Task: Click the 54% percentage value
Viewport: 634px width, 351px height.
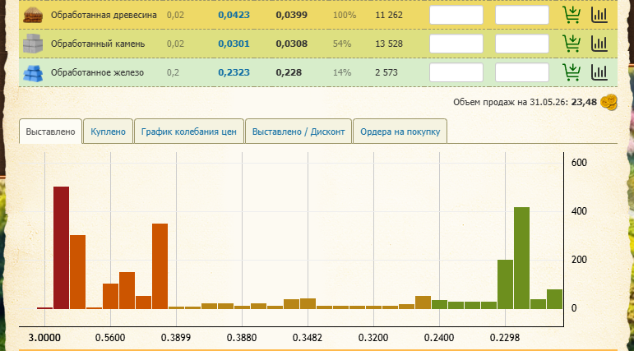Action: [x=342, y=44]
